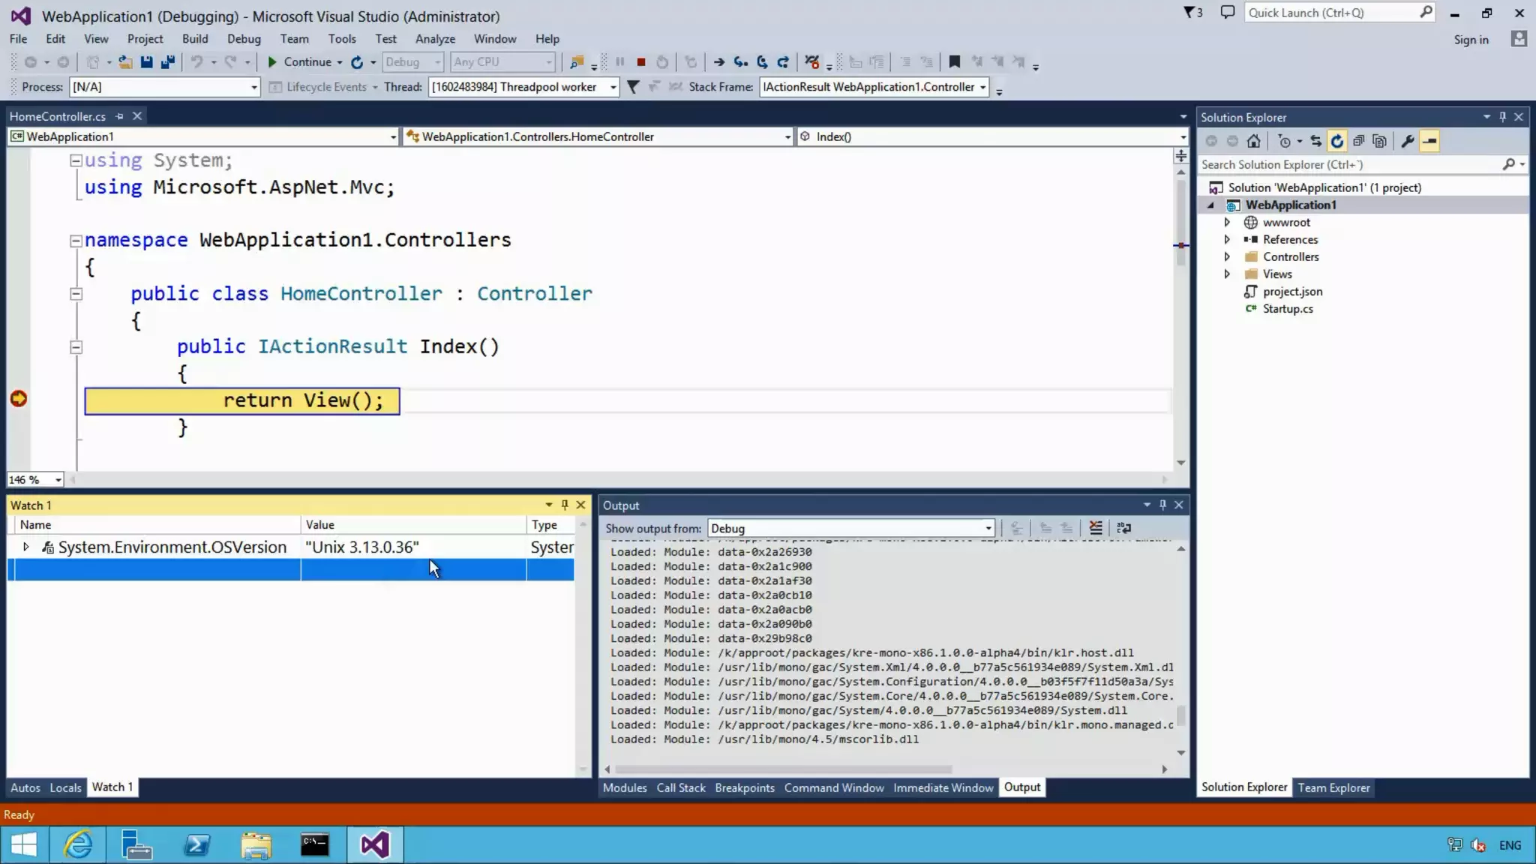This screenshot has width=1536, height=864.
Task: Click the Open File folder icon
Action: click(125, 62)
